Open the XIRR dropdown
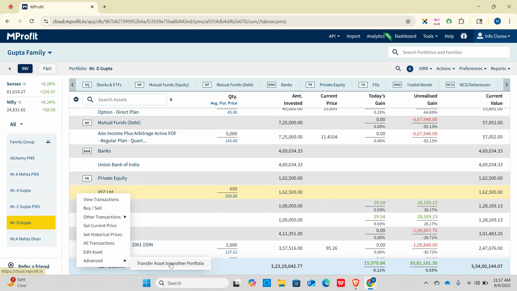 425,69
